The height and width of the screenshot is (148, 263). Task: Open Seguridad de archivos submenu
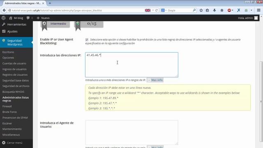pos(16,86)
